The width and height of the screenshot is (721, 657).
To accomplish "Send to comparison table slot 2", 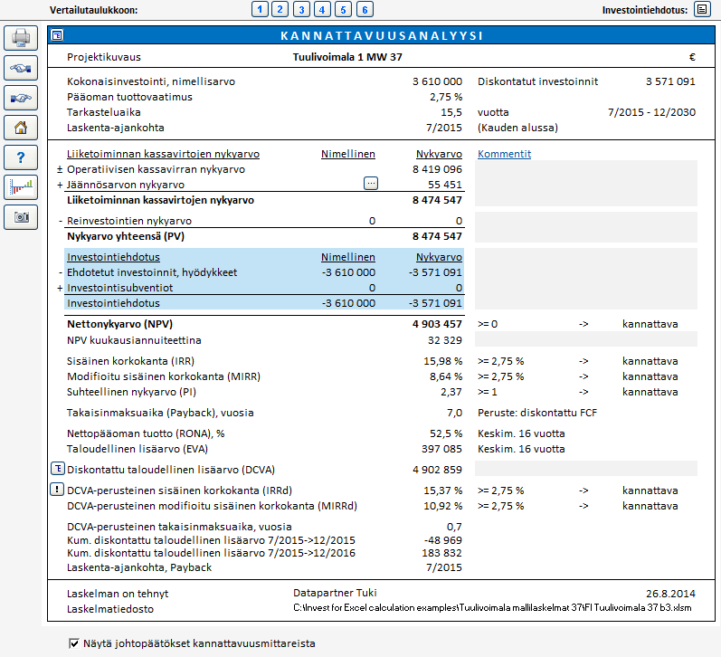I will click(280, 9).
